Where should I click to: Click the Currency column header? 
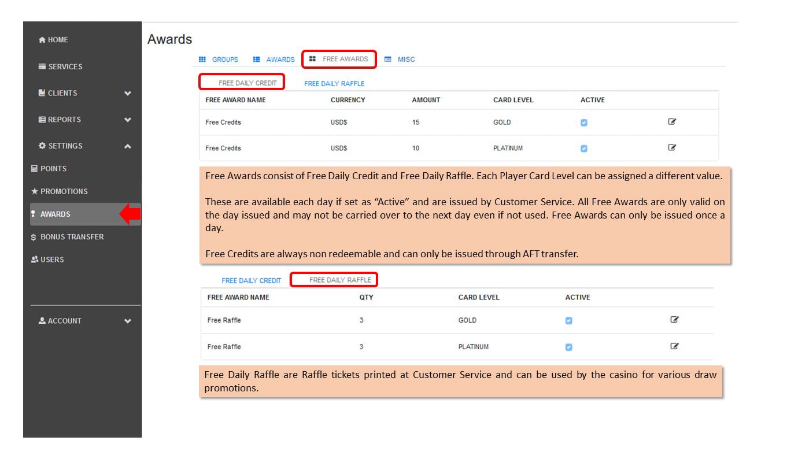[x=348, y=100]
